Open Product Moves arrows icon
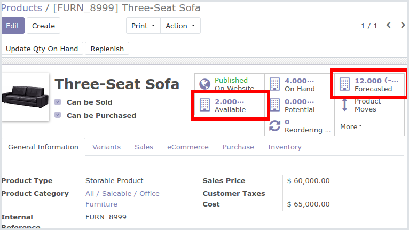 coord(344,105)
